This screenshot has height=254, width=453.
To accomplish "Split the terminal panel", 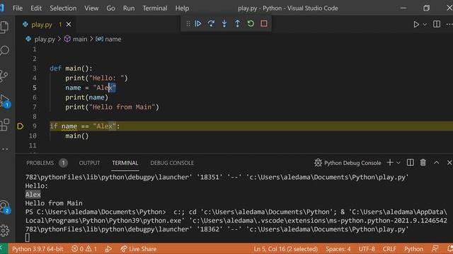I will point(411,163).
